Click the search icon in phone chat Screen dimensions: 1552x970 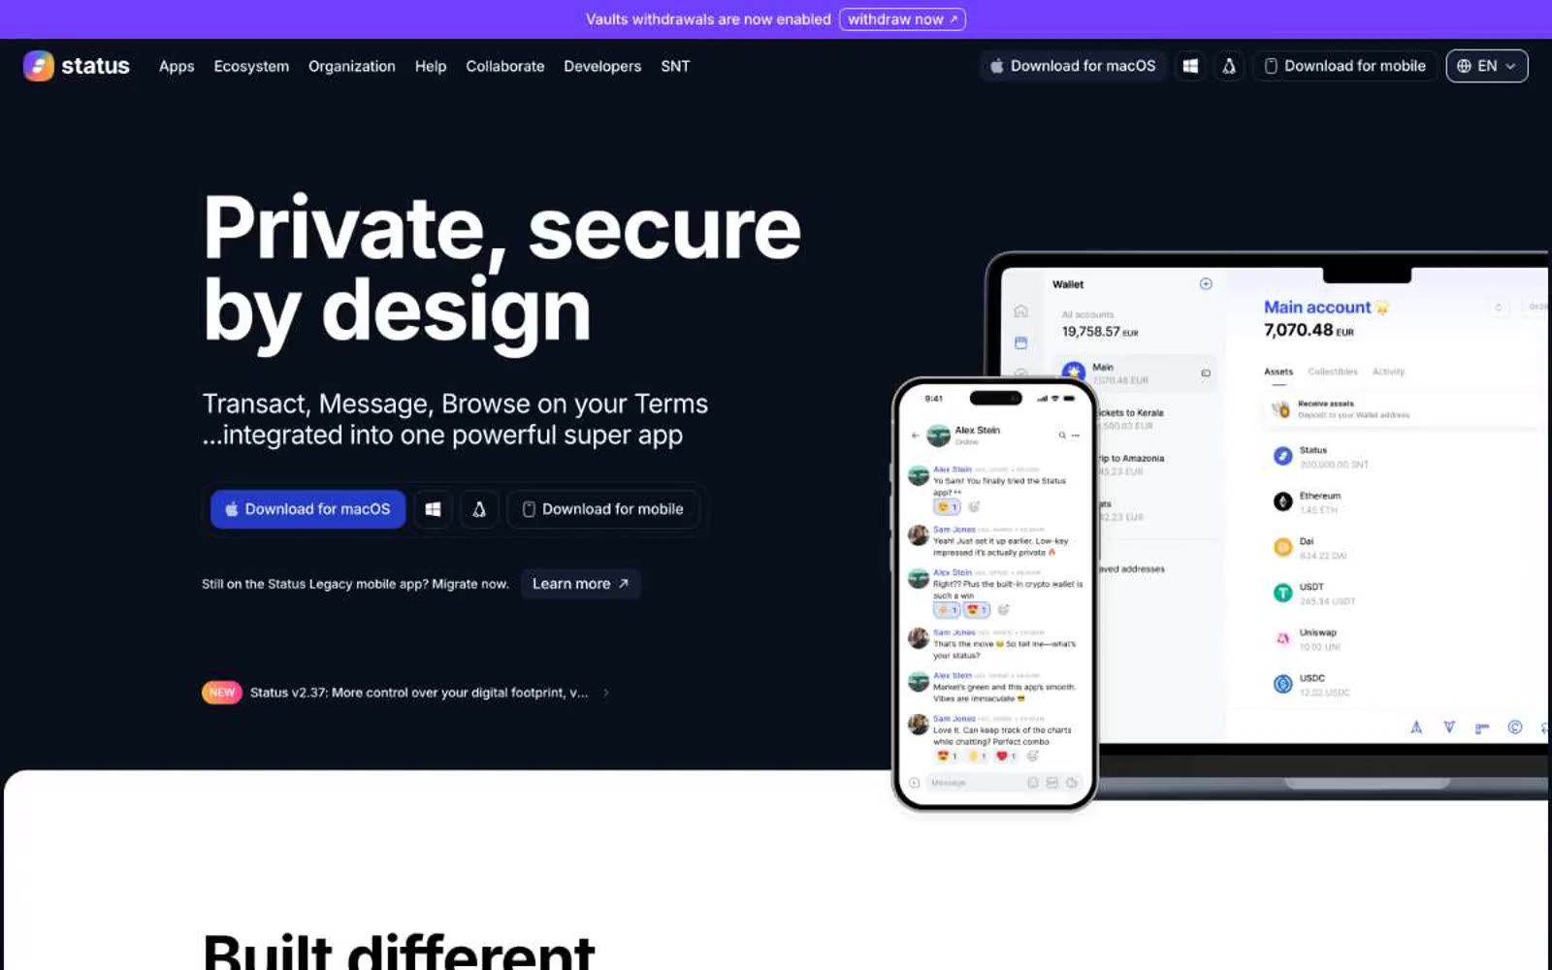point(1062,436)
